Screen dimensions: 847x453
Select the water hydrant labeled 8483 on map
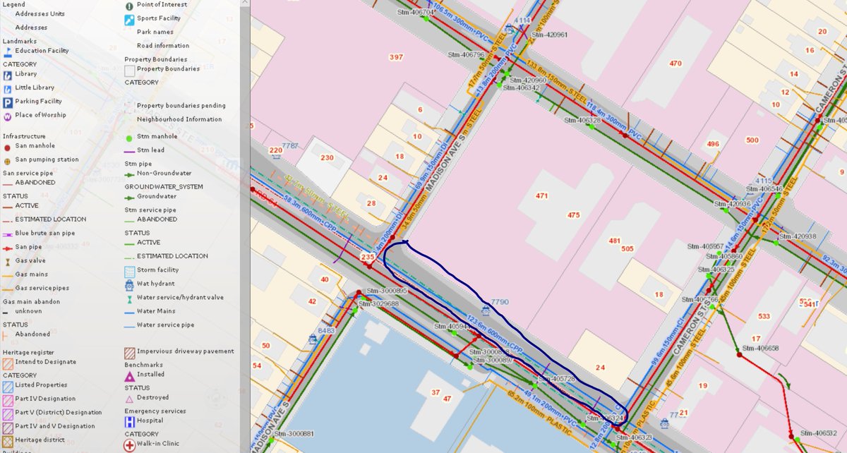tap(313, 339)
